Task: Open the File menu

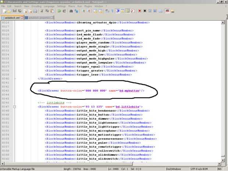Action: 3,6
